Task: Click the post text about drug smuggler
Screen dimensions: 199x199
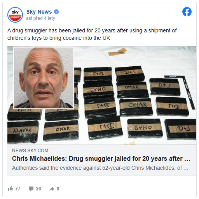Action: 92,34
